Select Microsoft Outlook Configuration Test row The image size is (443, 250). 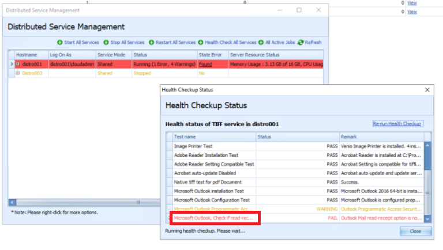pos(295,200)
